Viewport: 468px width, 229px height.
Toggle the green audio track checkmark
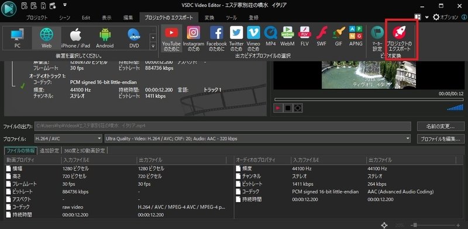click(x=22, y=86)
